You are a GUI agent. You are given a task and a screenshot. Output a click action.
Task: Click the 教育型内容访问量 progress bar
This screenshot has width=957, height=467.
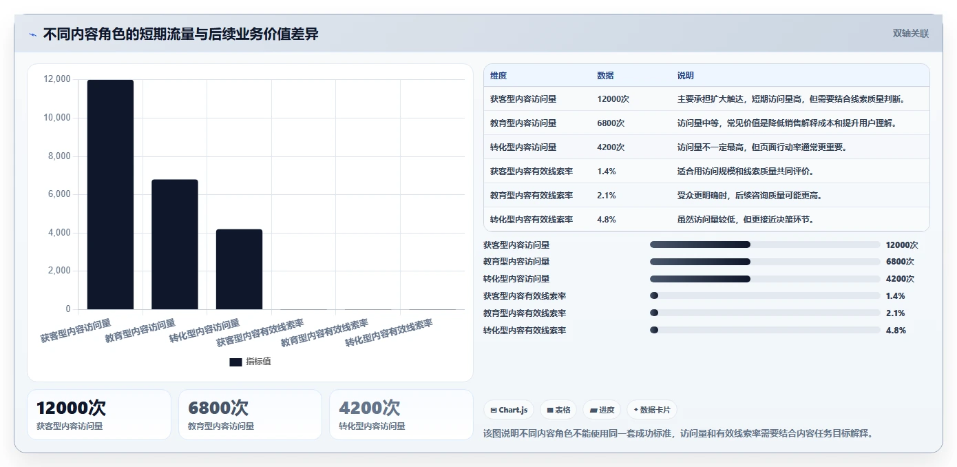click(765, 262)
